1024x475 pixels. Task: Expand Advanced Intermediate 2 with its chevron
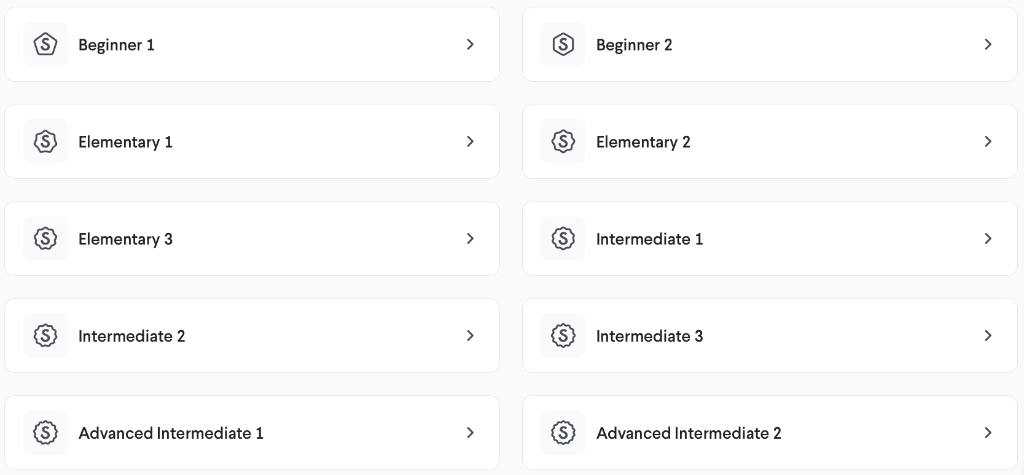pos(988,433)
